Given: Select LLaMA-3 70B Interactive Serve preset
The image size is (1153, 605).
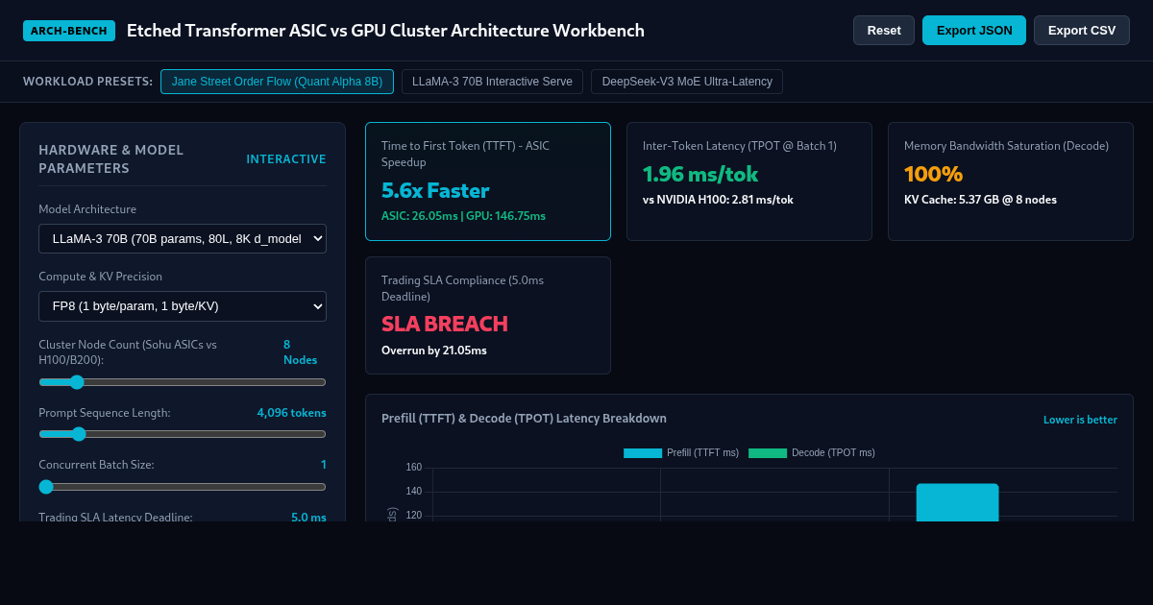Looking at the screenshot, I should (492, 82).
